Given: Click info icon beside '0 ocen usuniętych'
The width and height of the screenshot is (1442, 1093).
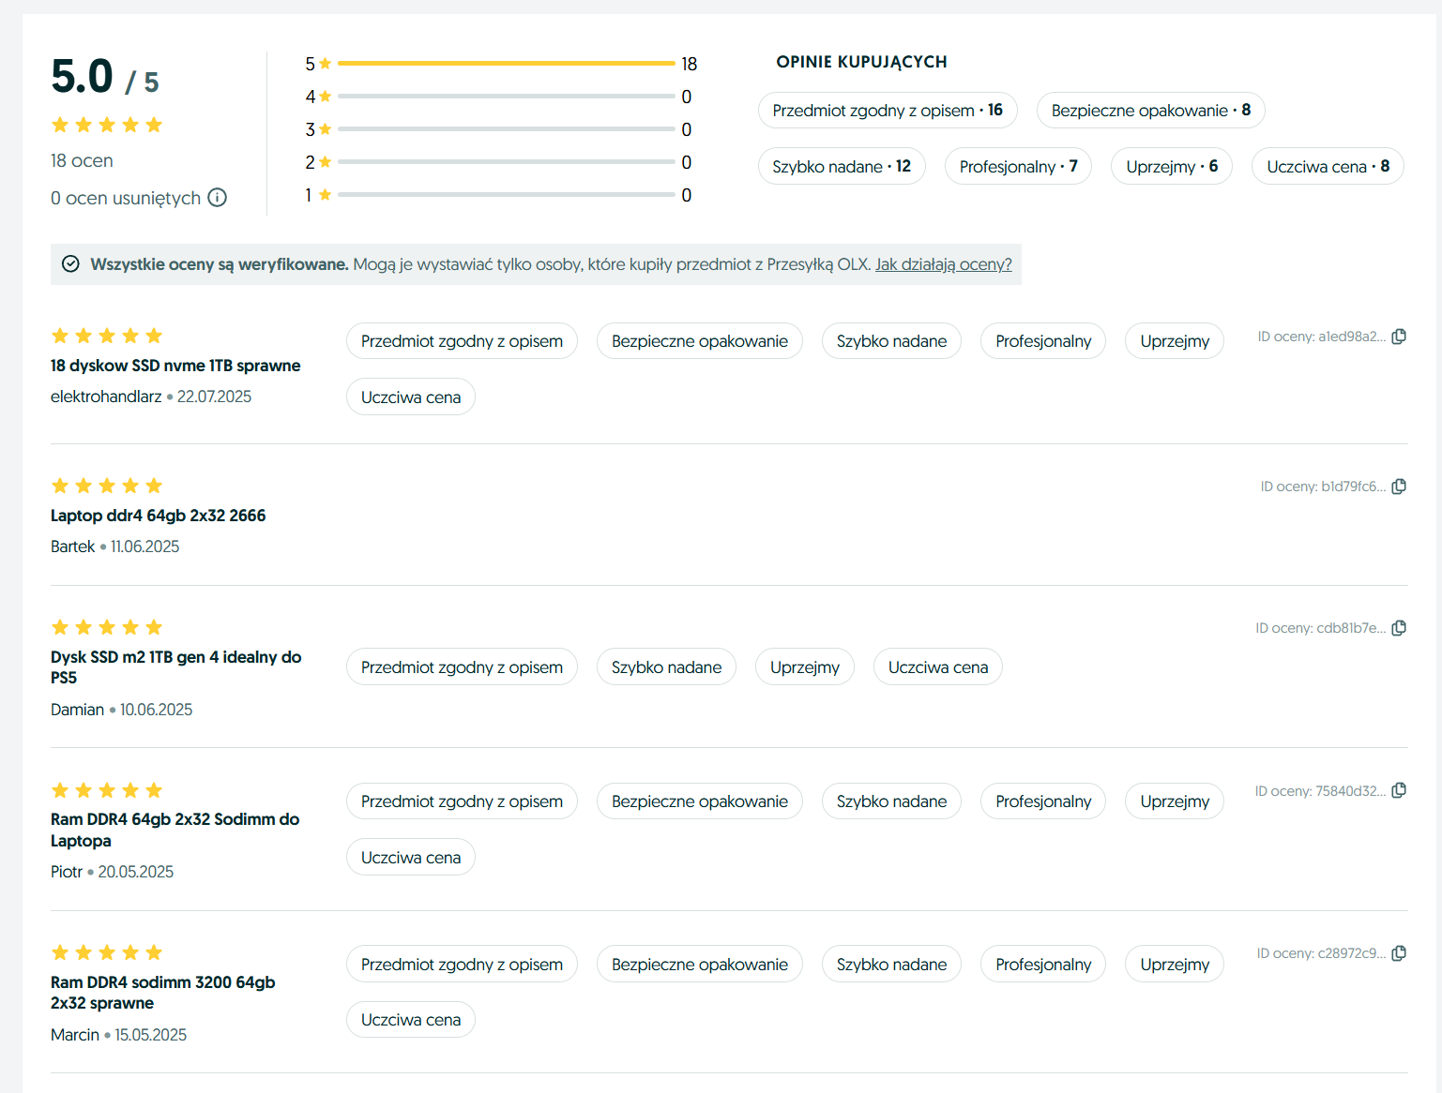Looking at the screenshot, I should (x=217, y=198).
